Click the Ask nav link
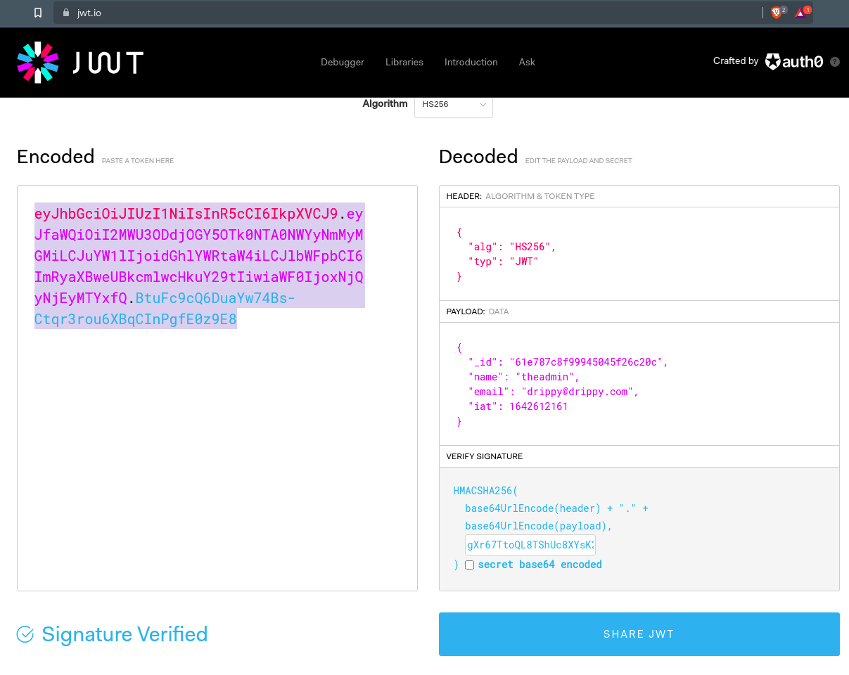Viewport: 849px width, 675px height. [x=527, y=62]
